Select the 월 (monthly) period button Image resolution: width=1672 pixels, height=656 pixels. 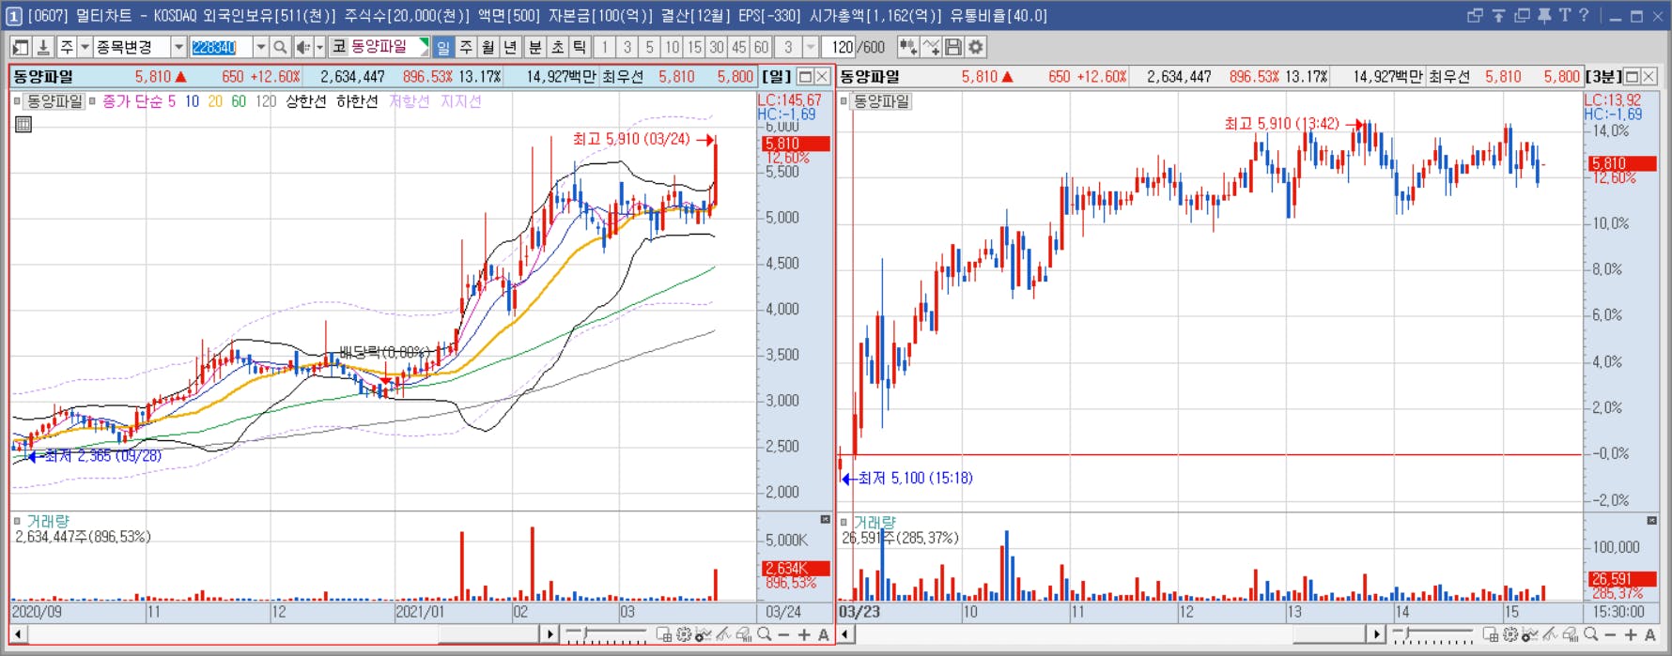pos(488,47)
